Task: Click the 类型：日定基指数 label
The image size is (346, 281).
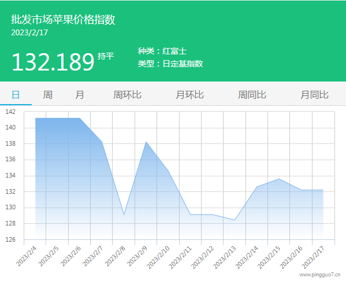Action: pos(170,64)
